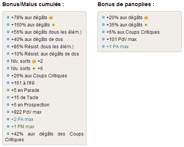This screenshot has width=184, height=147.
Task: Click the +26% aux Coups Critiques entry
Action: point(39,76)
